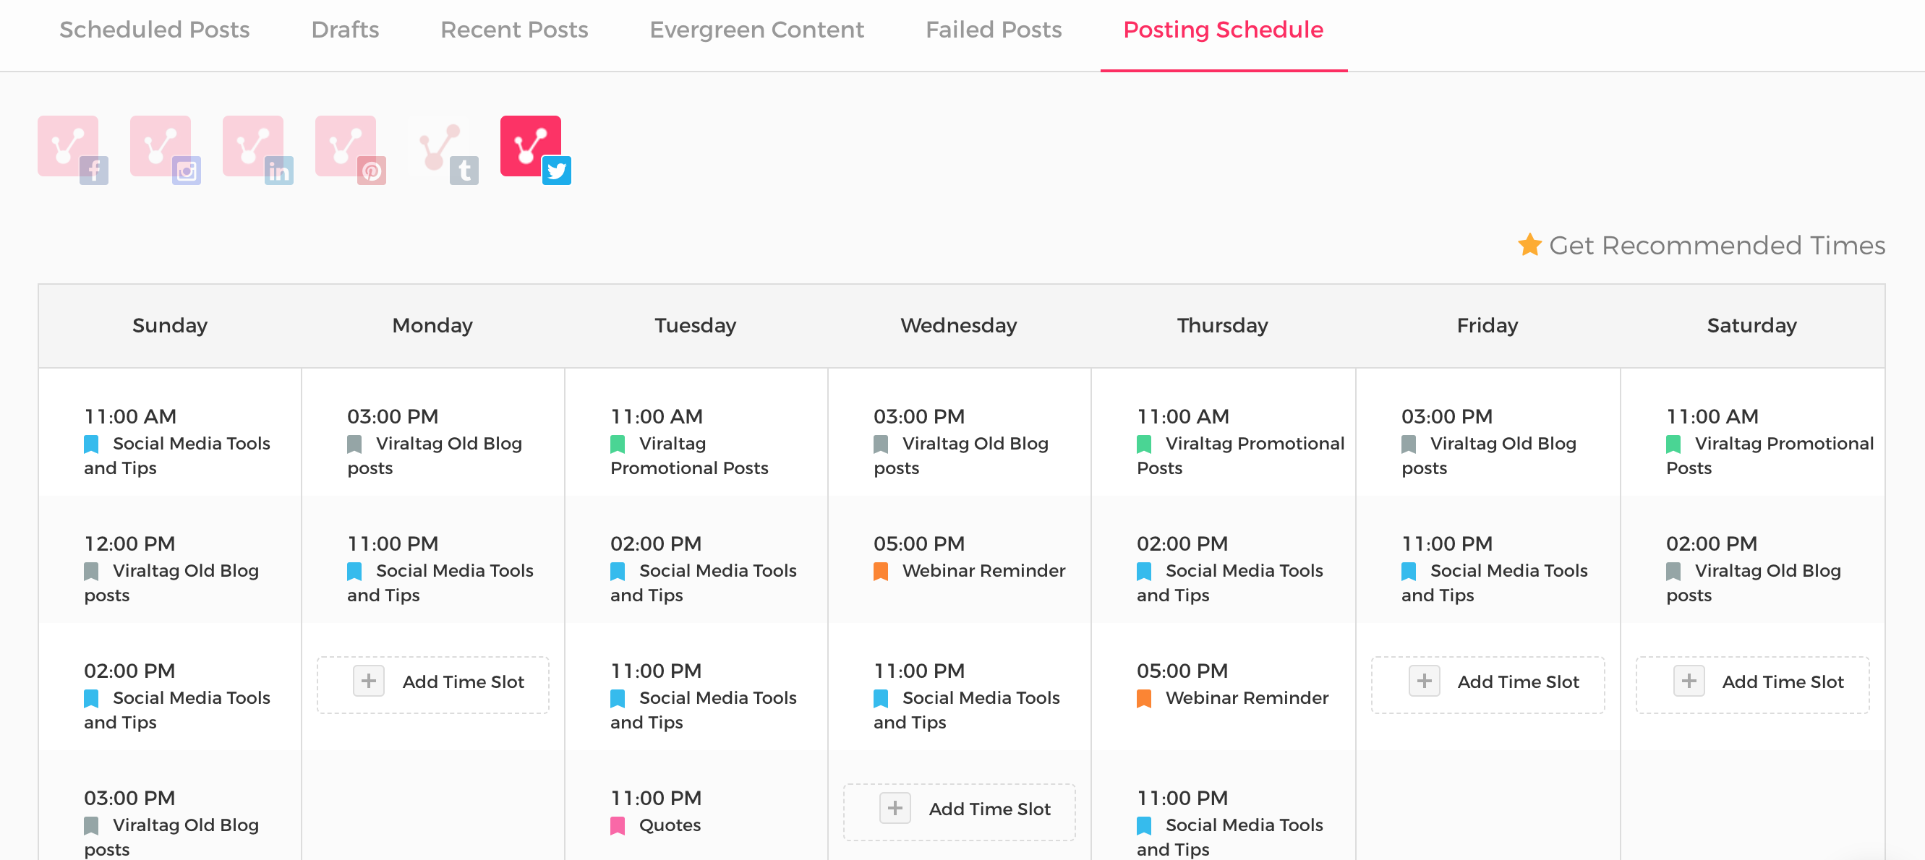Click the plus icon in Saturday's column
The width and height of the screenshot is (1925, 860).
click(1688, 681)
